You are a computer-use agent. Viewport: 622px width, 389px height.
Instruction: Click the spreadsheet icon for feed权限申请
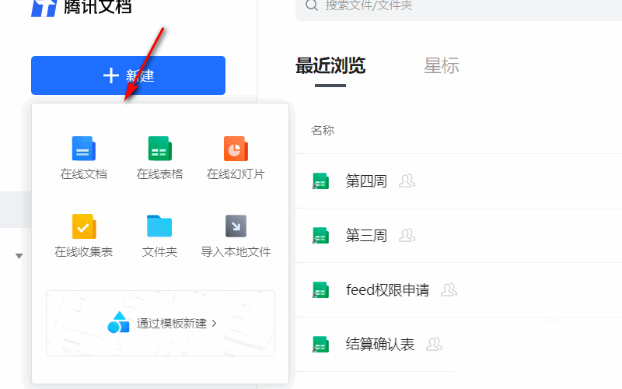(x=320, y=289)
